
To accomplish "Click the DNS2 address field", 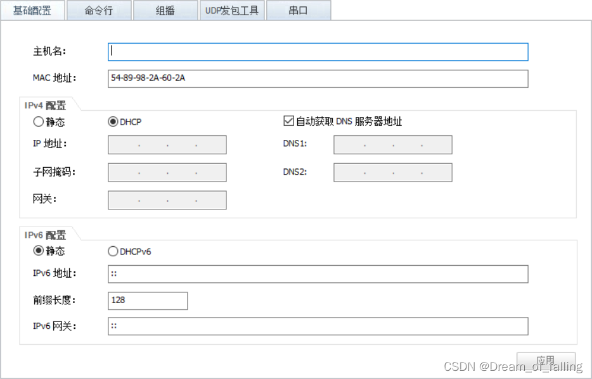I will coord(392,173).
